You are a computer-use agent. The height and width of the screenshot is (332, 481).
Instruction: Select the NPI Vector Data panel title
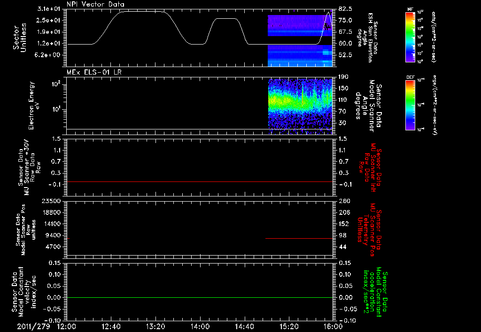[x=95, y=4]
